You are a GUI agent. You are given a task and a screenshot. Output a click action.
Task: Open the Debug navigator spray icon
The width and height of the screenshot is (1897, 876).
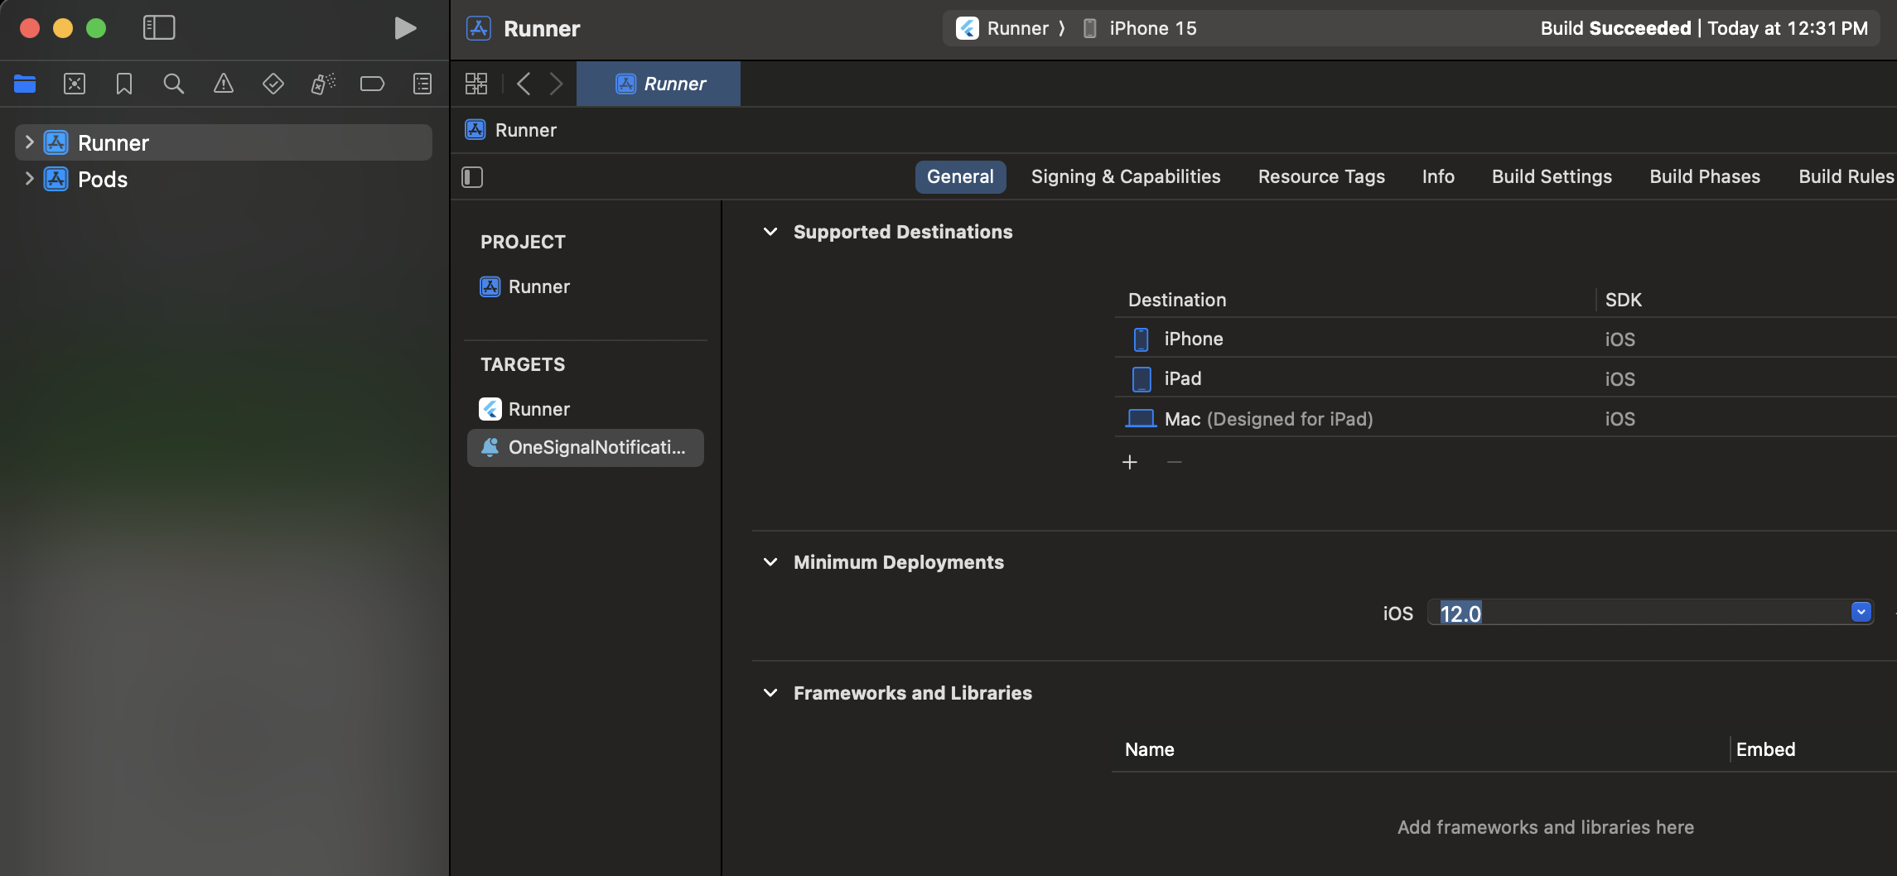click(x=323, y=84)
